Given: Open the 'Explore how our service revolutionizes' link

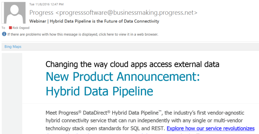Looking at the screenshot, I should point(211,128).
